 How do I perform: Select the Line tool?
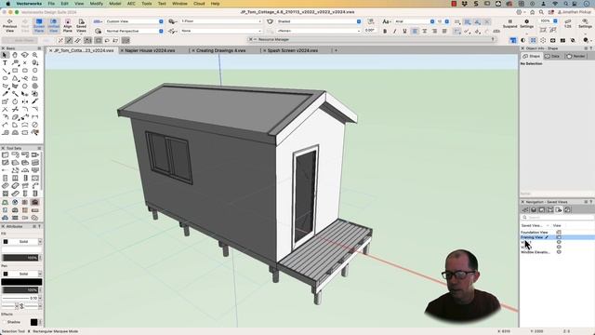[x=5, y=71]
